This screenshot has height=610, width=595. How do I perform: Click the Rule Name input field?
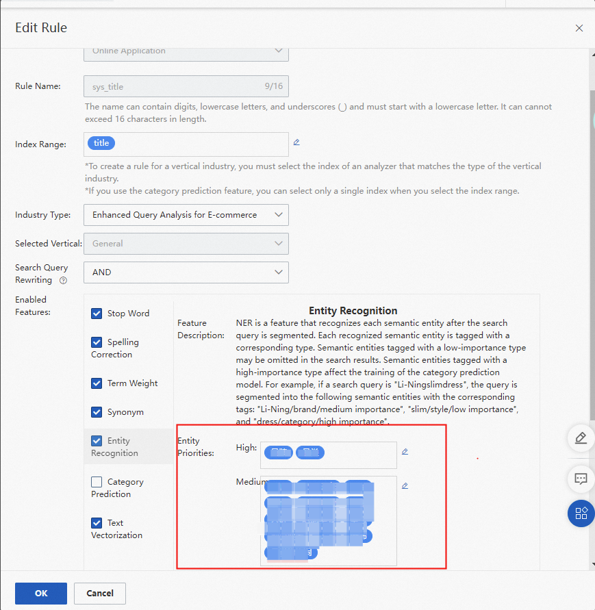(186, 86)
